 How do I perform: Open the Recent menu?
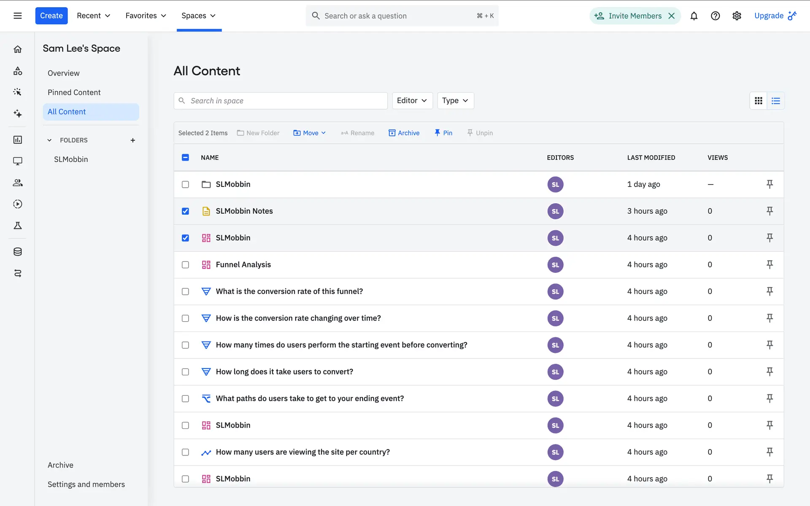[93, 16]
